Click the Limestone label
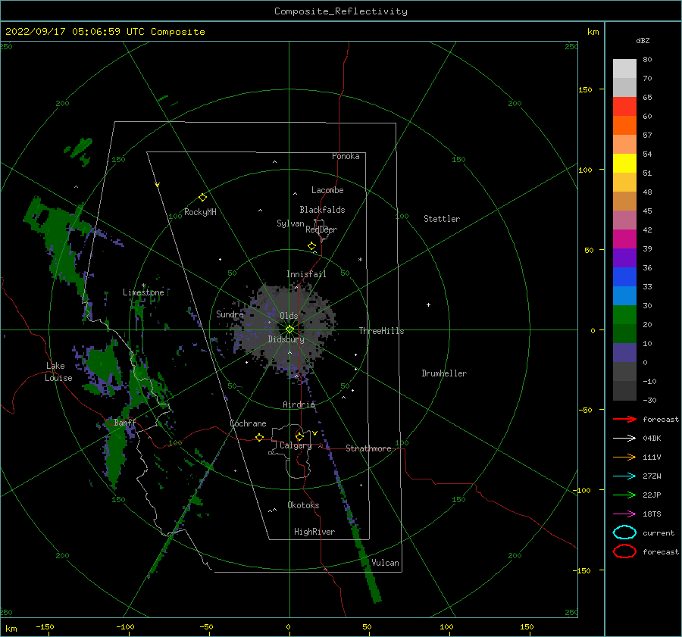 click(143, 292)
